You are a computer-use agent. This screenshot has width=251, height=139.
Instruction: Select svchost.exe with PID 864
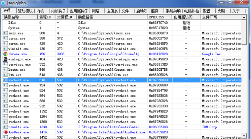122,96
